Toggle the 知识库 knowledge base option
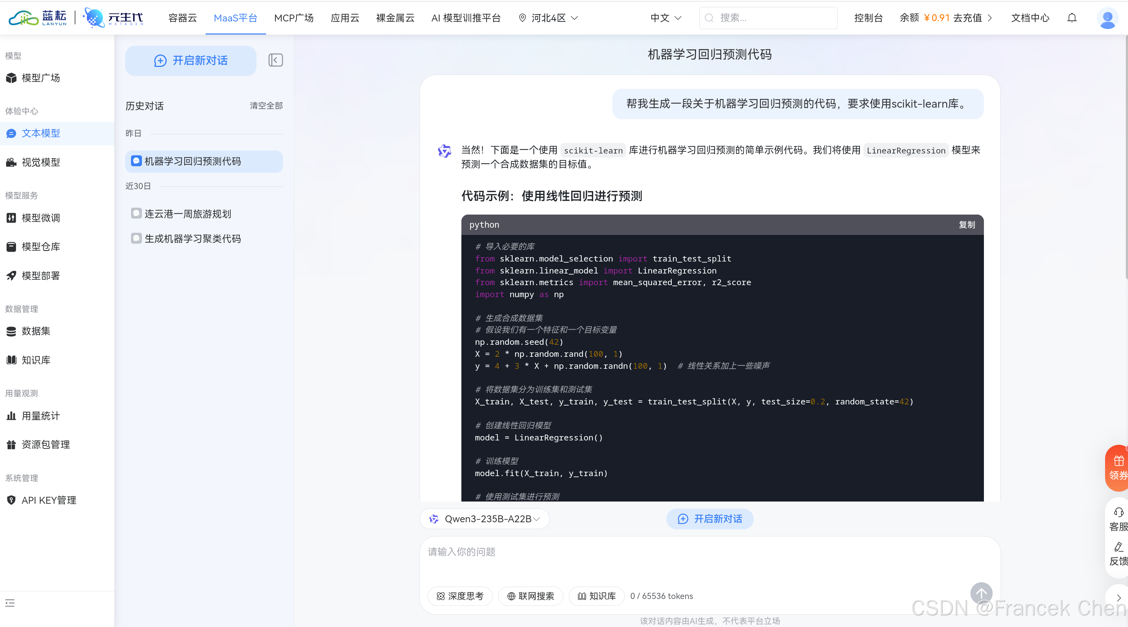1128x627 pixels. coord(596,596)
